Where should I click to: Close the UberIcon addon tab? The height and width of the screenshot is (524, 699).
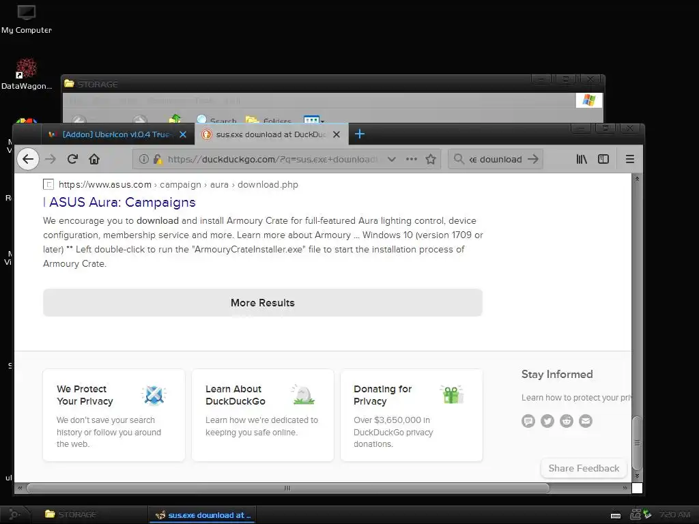183,134
